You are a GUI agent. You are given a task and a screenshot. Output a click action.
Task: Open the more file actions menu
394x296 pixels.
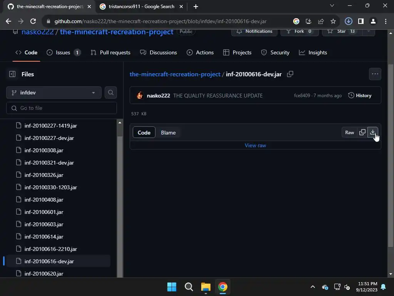click(375, 74)
